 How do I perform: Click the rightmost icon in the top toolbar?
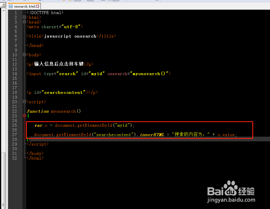[x=156, y=1]
